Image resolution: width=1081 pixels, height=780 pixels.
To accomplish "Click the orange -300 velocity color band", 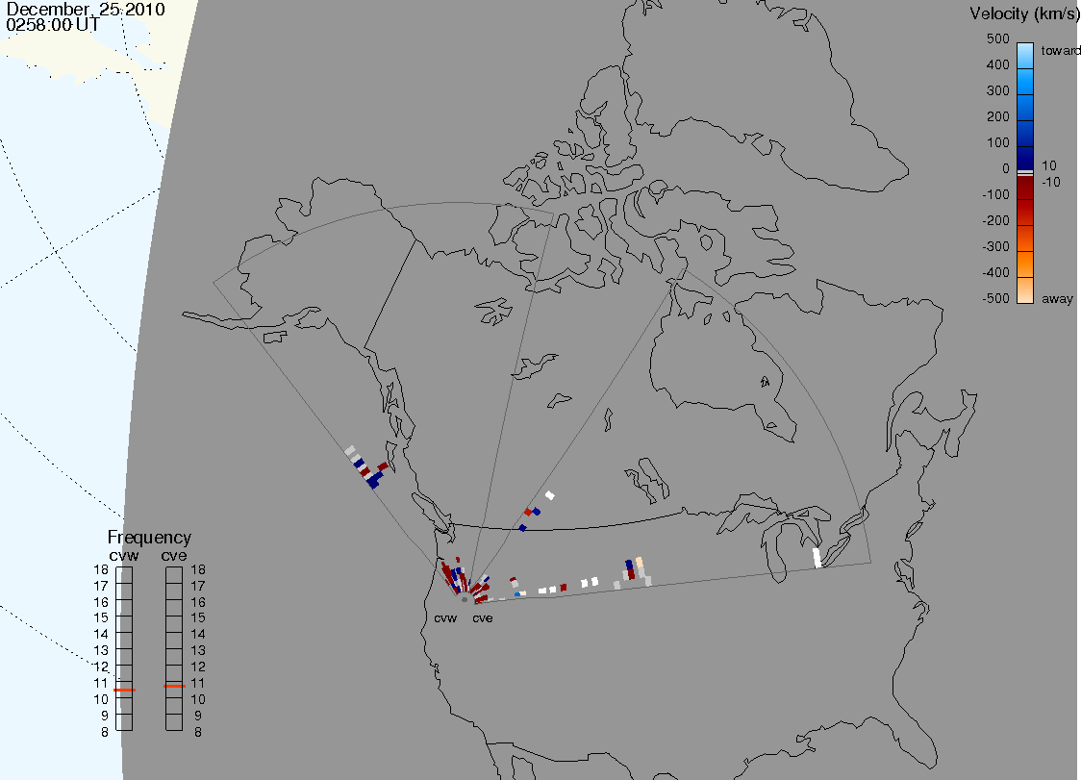I will (1025, 239).
